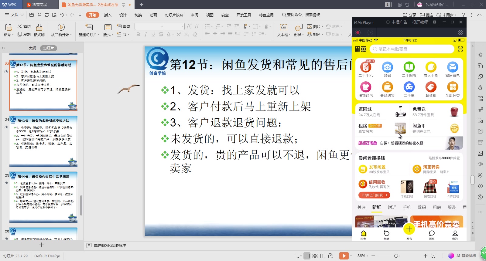Click Xianyu search field 笔记本电脑硬盘

click(x=412, y=49)
